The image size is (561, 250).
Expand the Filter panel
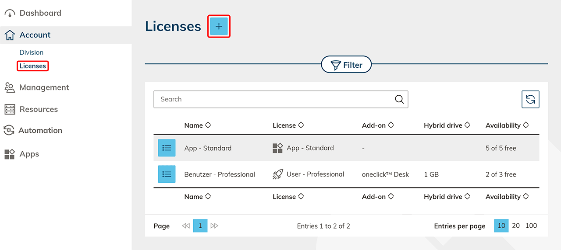(346, 65)
